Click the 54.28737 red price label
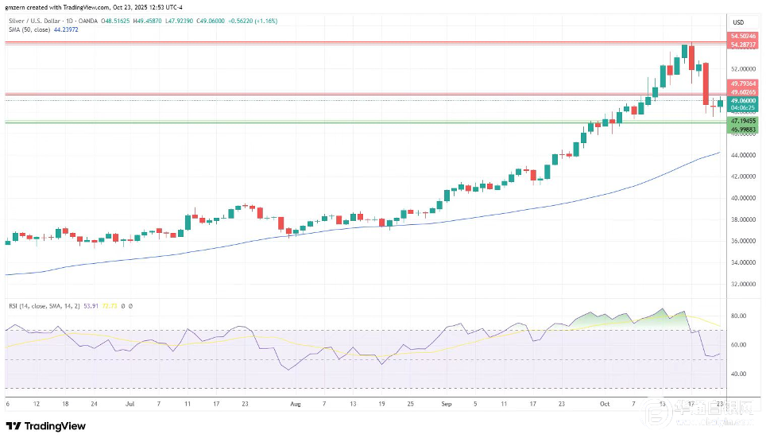Screen dimensions: 766x442 (743, 45)
